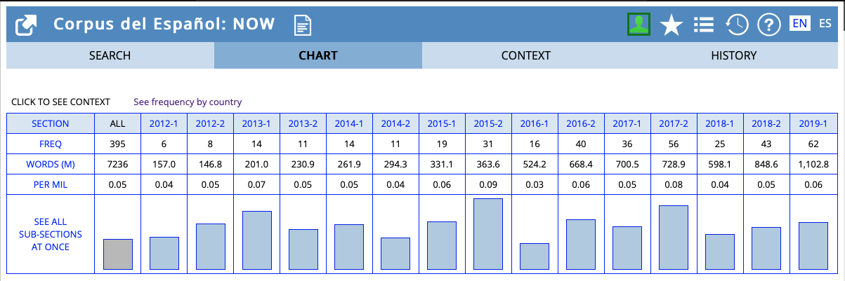Click the SECTION header link

(x=51, y=123)
